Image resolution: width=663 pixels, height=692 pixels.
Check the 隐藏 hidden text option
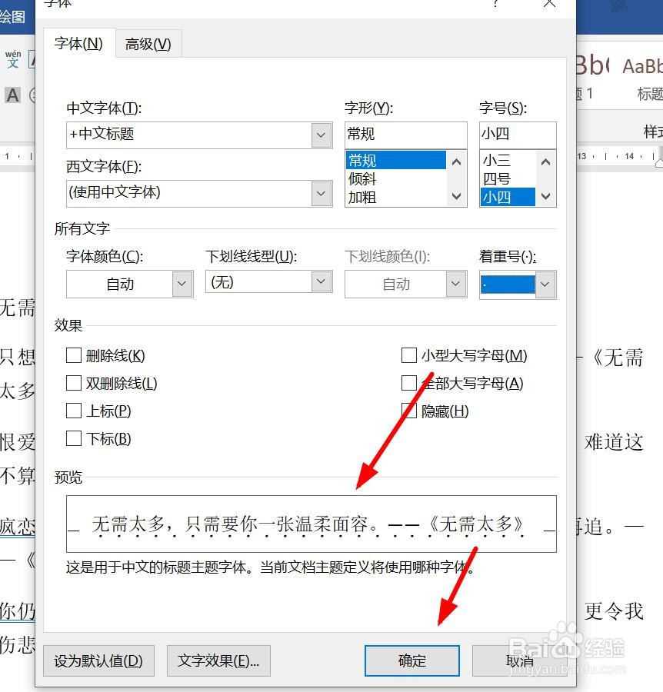click(409, 411)
